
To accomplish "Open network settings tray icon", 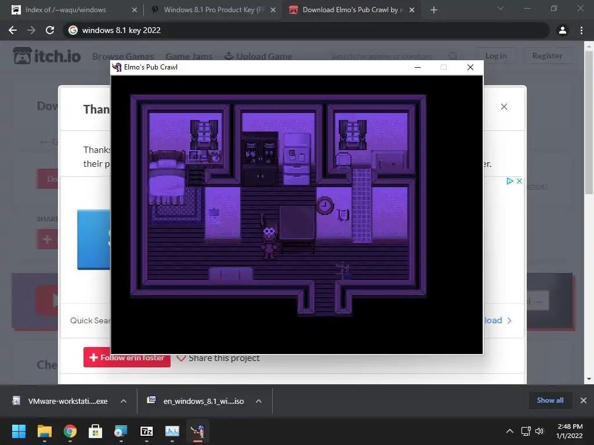I will tap(526, 431).
